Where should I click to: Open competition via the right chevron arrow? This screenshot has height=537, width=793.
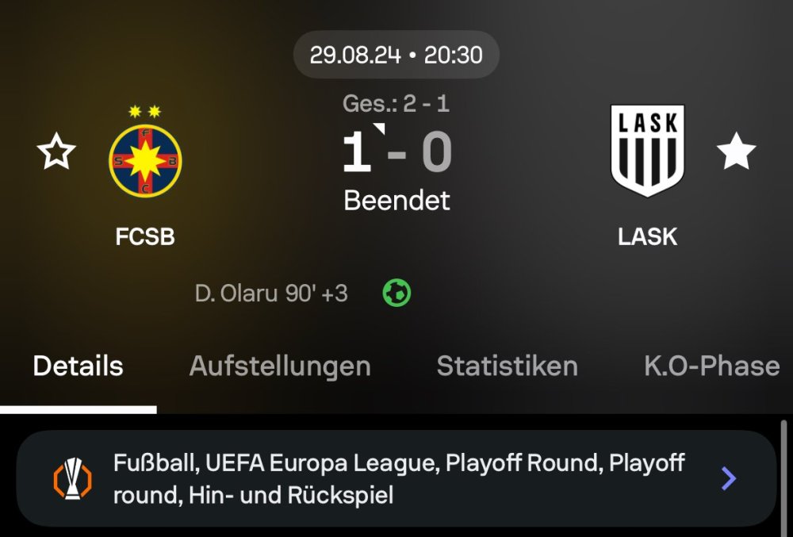729,478
